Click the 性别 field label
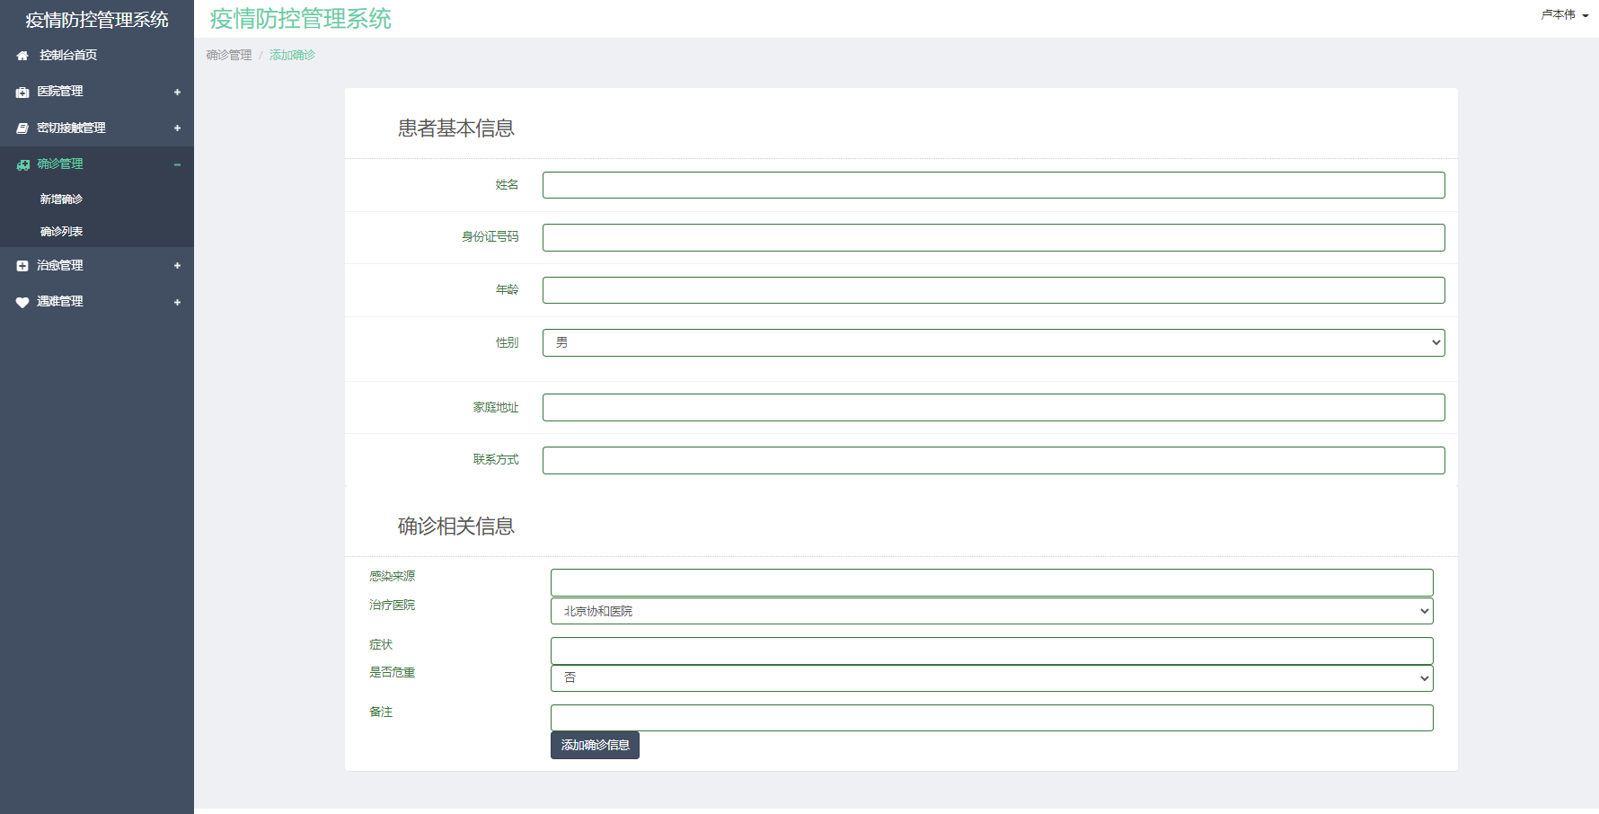Viewport: 1599px width, 814px height. [508, 342]
